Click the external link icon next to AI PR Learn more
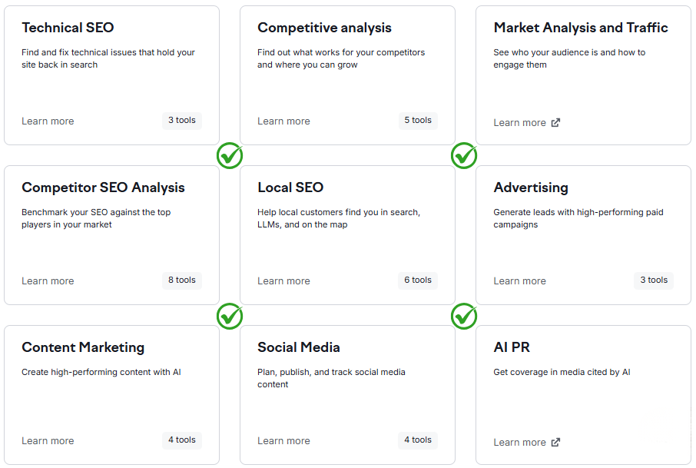This screenshot has height=468, width=696. pos(556,442)
